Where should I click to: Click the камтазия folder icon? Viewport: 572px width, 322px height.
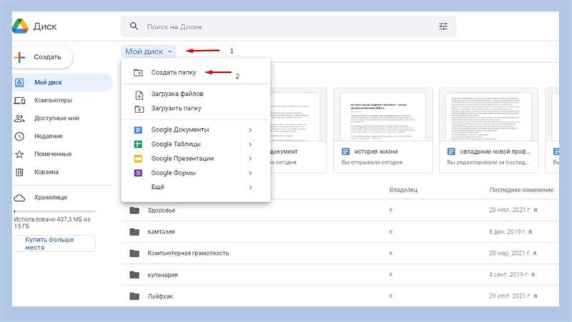tap(134, 231)
